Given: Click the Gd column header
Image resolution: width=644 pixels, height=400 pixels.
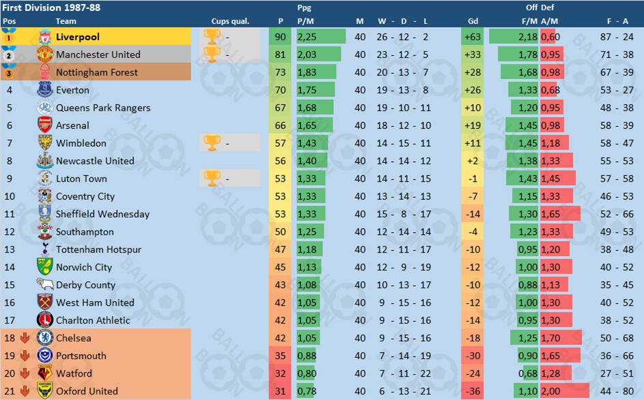Looking at the screenshot, I should [473, 21].
